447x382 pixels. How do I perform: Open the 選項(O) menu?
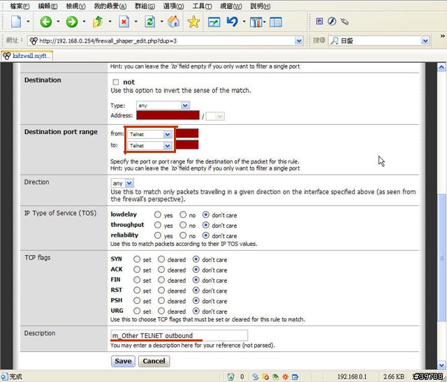pos(173,6)
